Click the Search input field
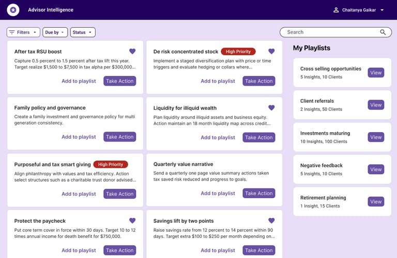 [x=331, y=32]
